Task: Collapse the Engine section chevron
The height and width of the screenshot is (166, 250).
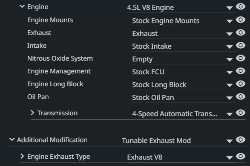Action: point(22,6)
